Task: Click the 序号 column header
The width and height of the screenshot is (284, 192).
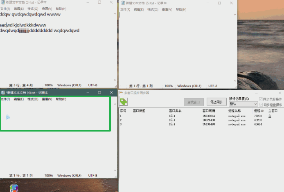Action: coord(123,111)
